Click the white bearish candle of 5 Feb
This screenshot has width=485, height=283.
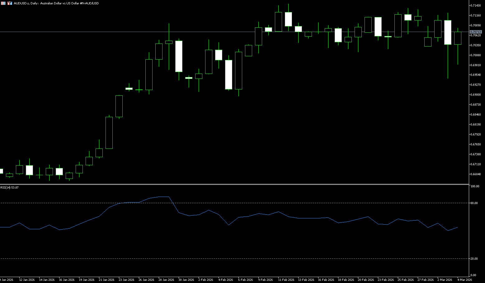point(228,75)
